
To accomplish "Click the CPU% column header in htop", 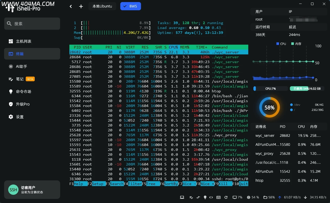I will [173, 47].
